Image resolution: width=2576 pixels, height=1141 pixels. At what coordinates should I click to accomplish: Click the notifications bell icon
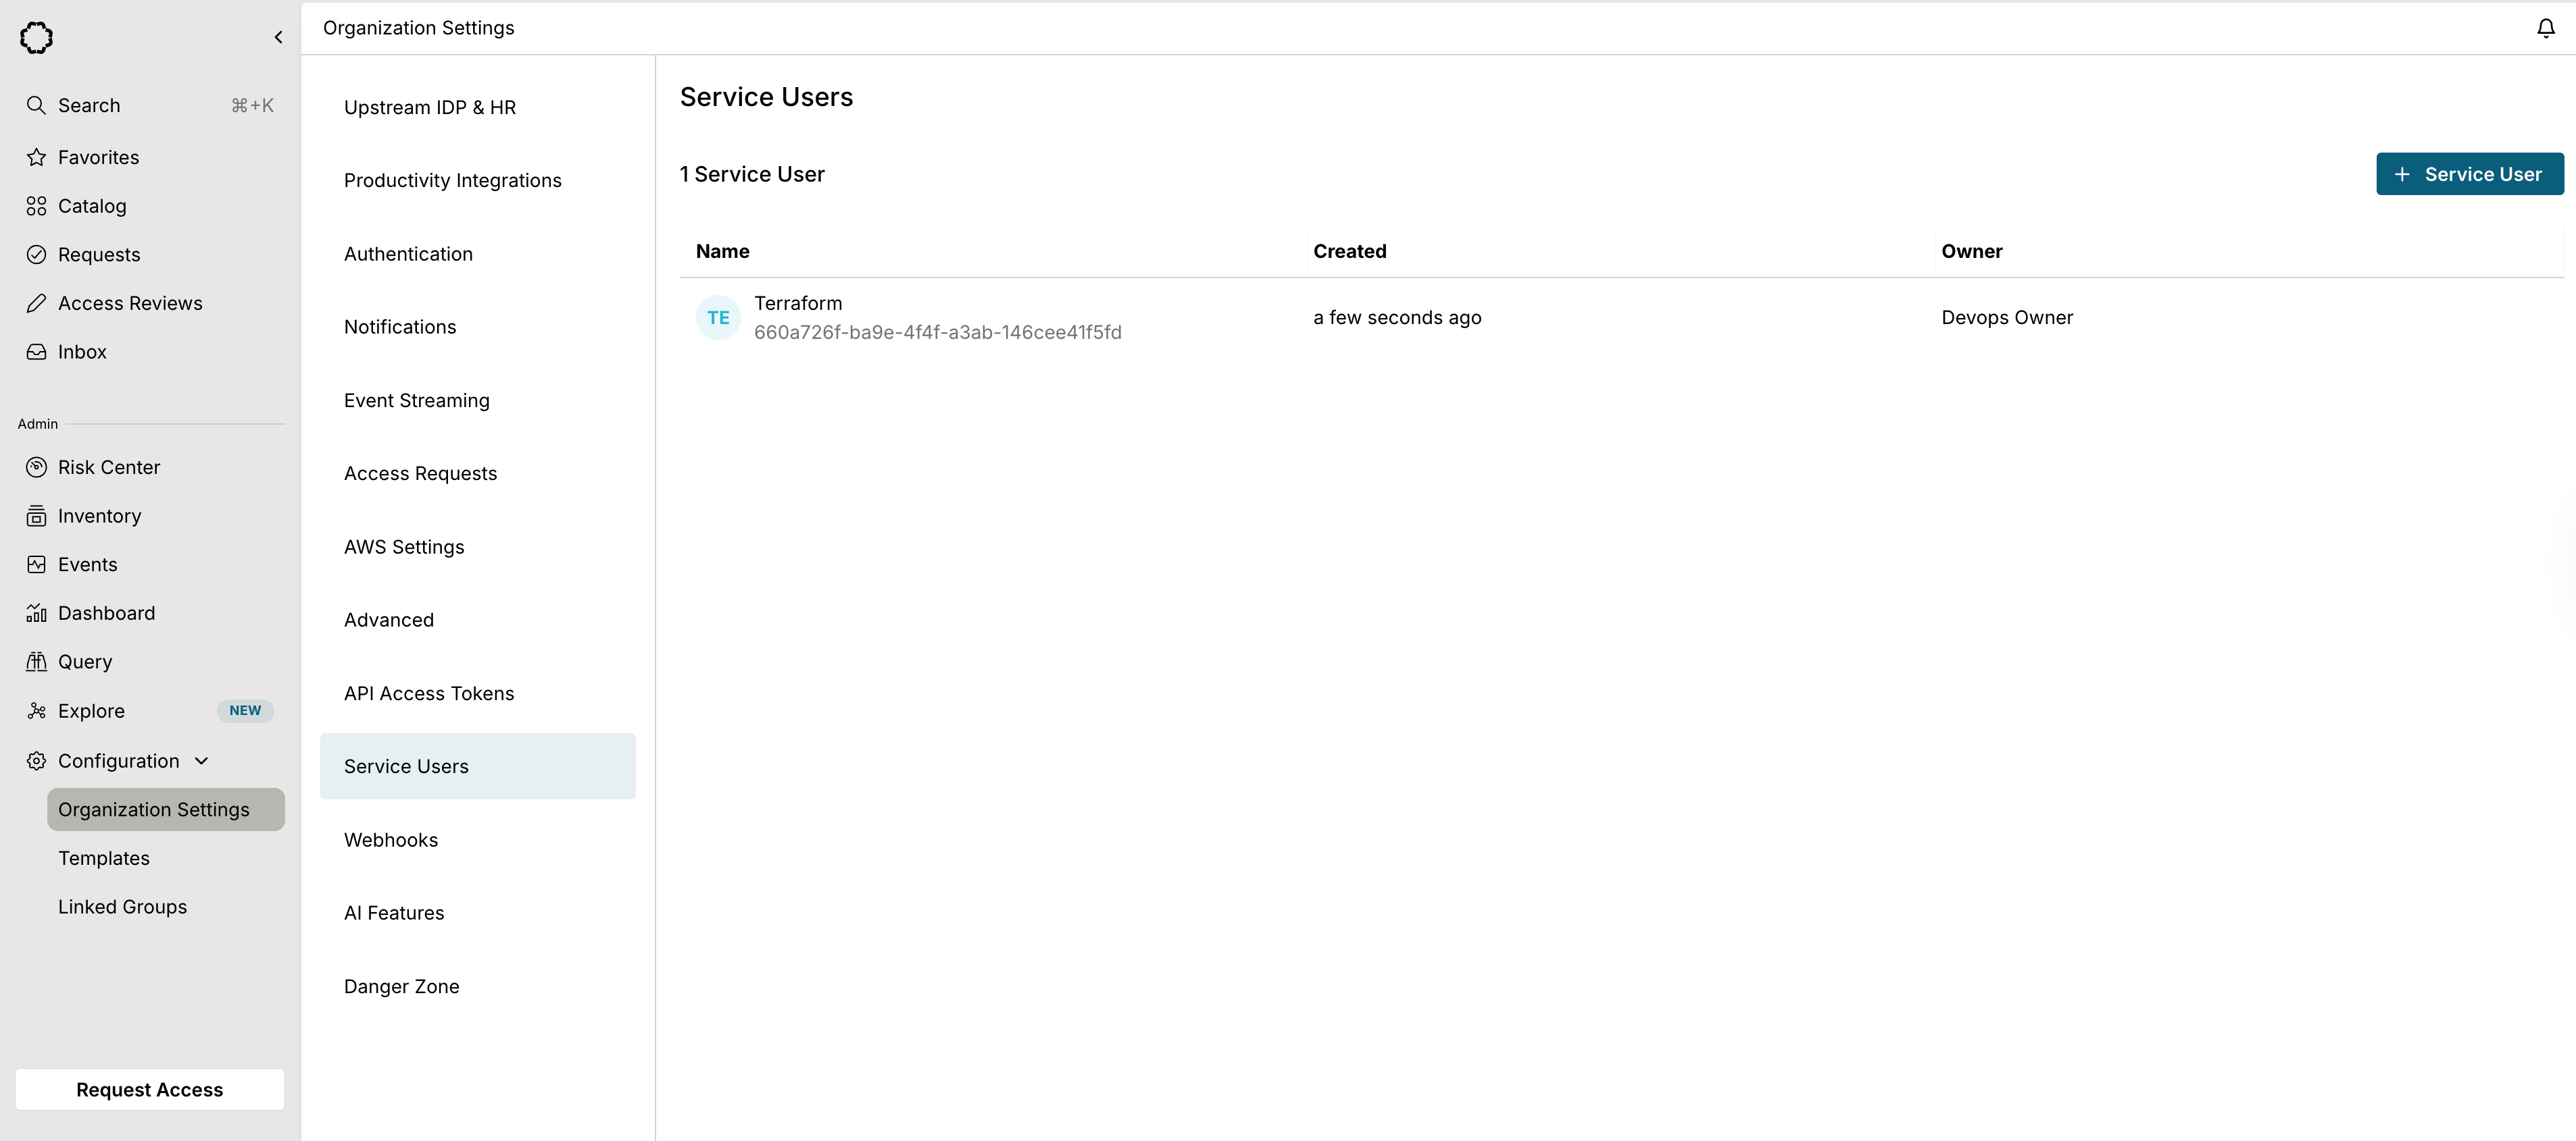click(x=2545, y=28)
